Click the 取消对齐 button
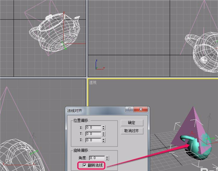This screenshot has width=218, height=171. point(132,131)
